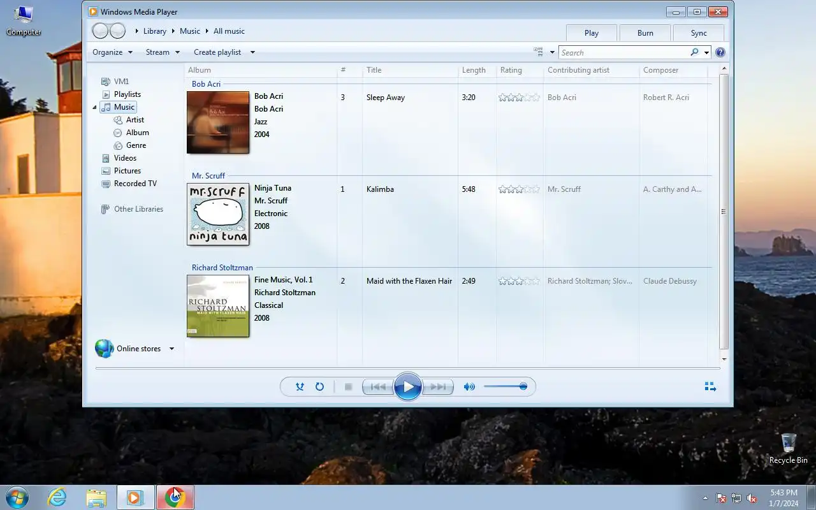Set the star rating for Kalimba
Screen dimensions: 816x510
(x=519, y=189)
